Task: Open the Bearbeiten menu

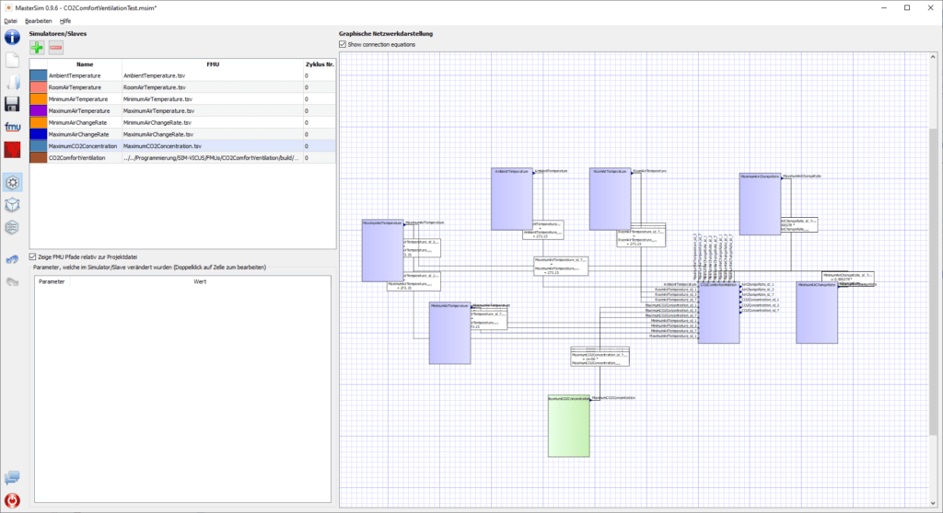Action: 39,21
